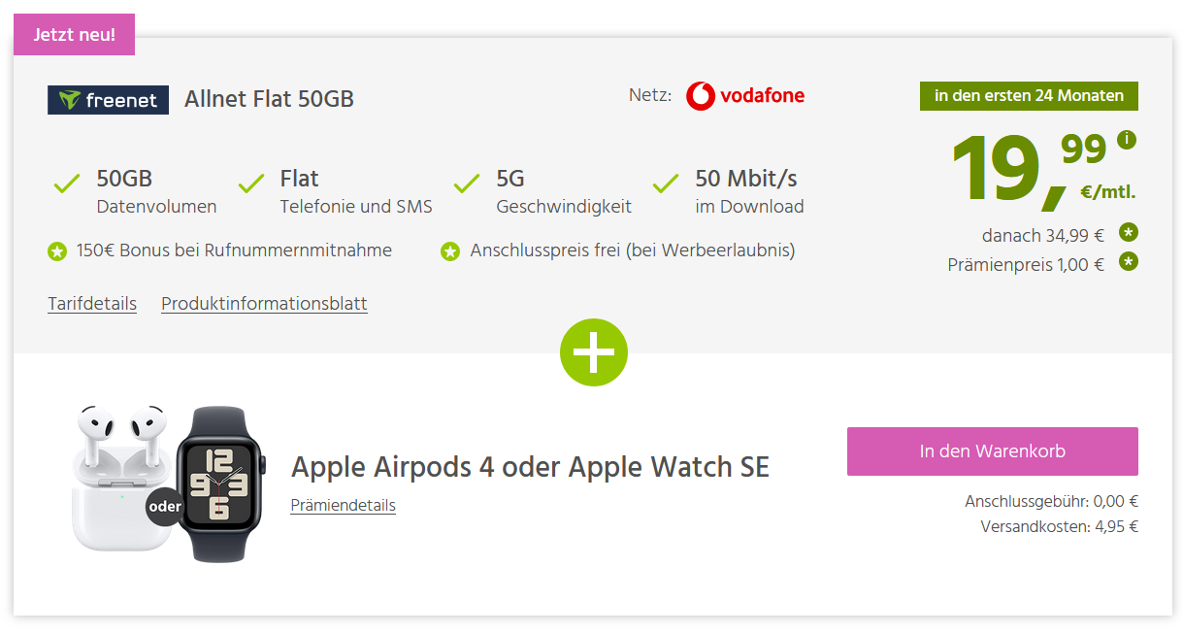Click the star icon before Anschlusspreis frei
Image resolution: width=1183 pixels, height=634 pixels.
450,252
